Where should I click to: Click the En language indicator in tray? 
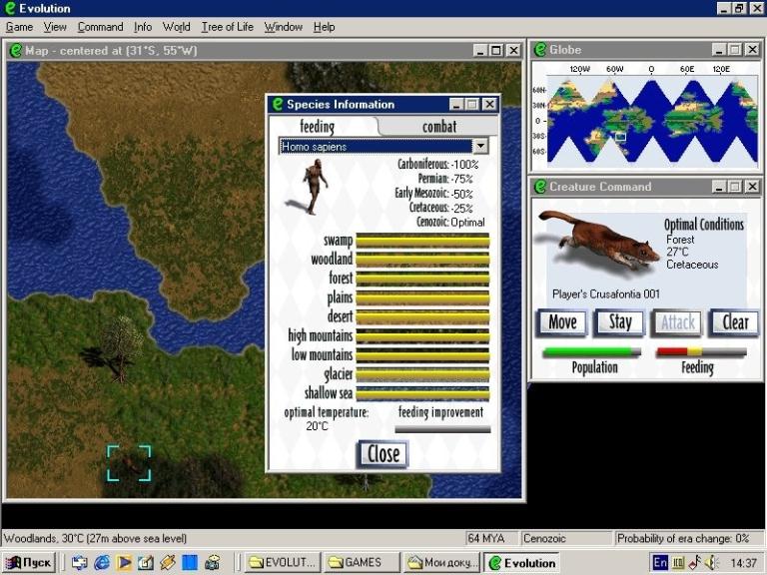(659, 562)
